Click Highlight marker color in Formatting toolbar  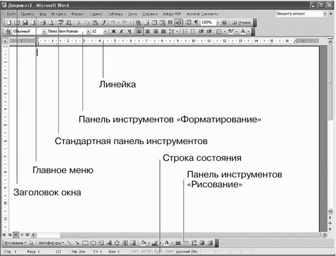click(x=231, y=32)
